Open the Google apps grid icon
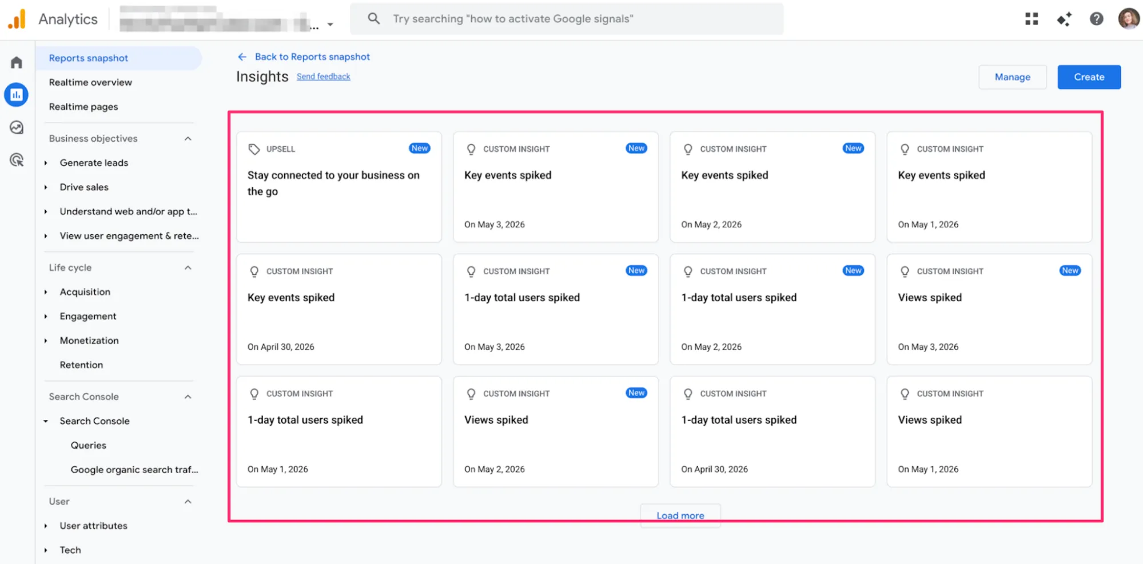Screen dimensions: 1143x564 [x=1032, y=19]
